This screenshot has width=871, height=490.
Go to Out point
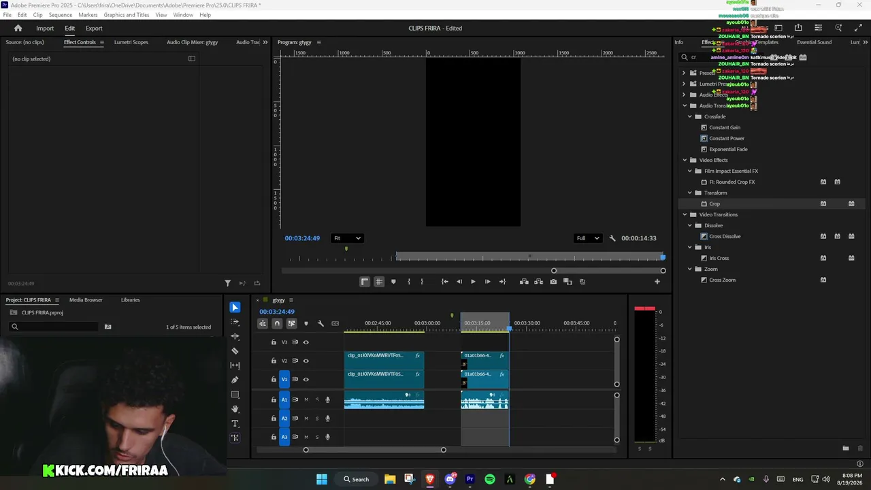(x=502, y=282)
